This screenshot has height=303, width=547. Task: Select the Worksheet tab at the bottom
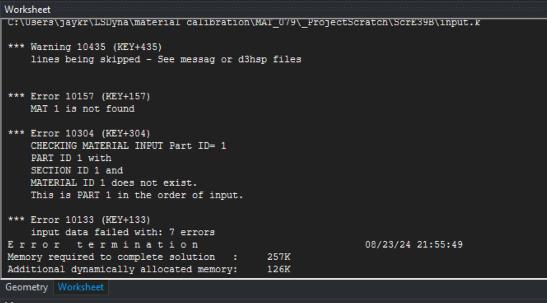click(81, 287)
